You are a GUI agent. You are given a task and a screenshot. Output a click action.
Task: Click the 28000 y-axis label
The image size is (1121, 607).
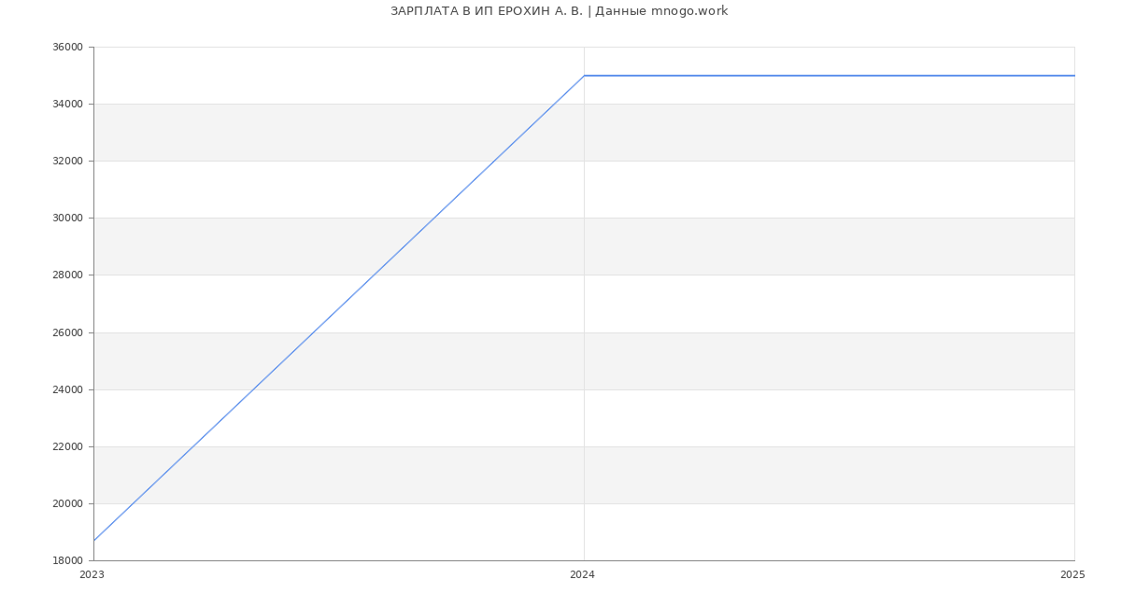pyautogui.click(x=69, y=275)
